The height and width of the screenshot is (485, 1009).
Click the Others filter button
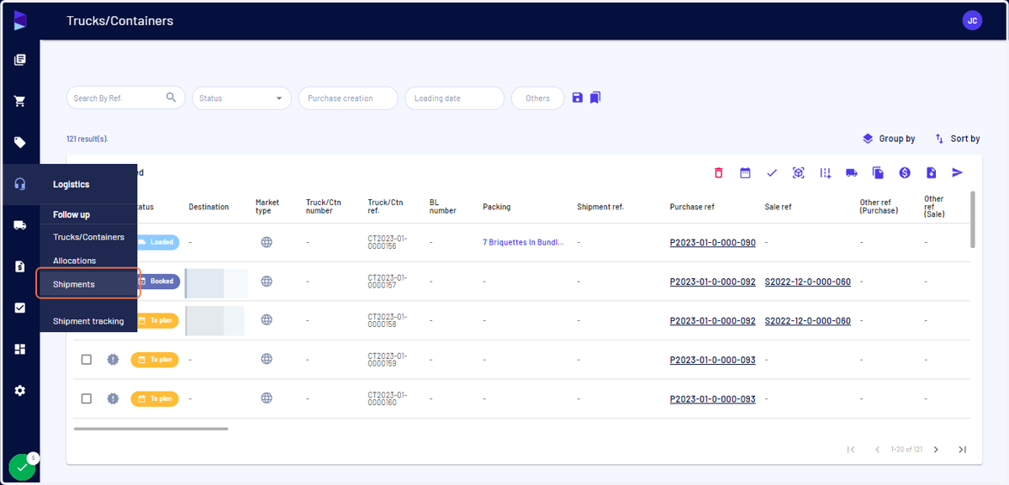click(x=537, y=98)
